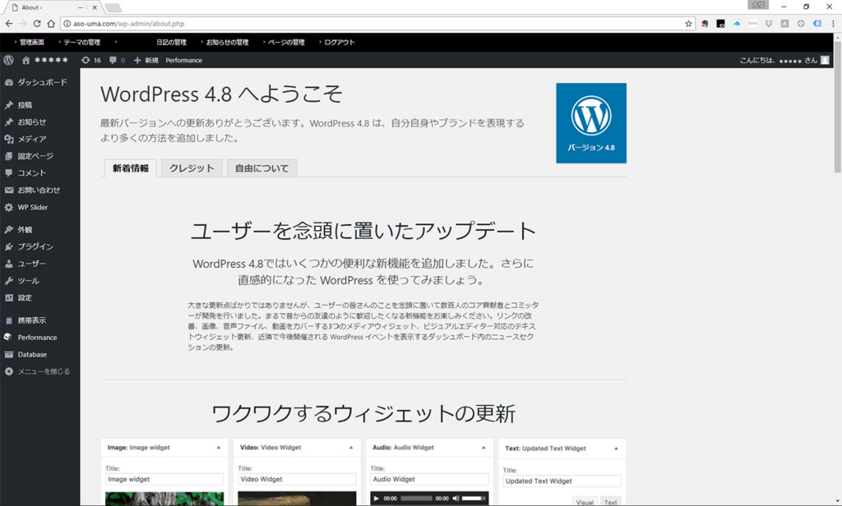Toggle mute on the Audio Widget player
The image size is (842, 506).
(456, 499)
